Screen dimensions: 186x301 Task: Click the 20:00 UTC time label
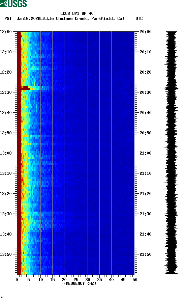(x=146, y=31)
